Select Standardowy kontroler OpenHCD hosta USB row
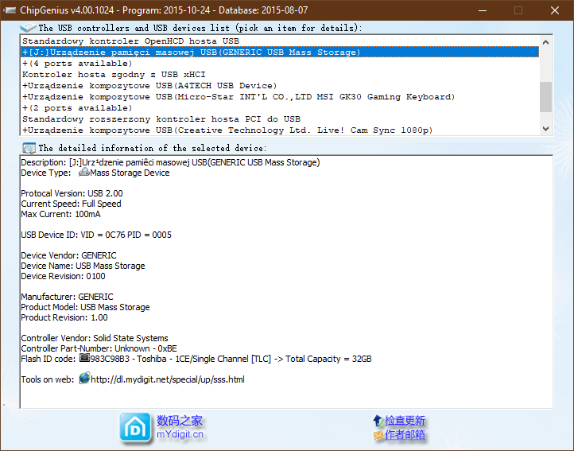574x451 pixels. tap(280, 41)
